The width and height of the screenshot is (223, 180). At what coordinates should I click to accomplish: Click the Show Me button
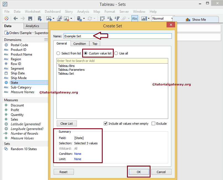click(196, 19)
